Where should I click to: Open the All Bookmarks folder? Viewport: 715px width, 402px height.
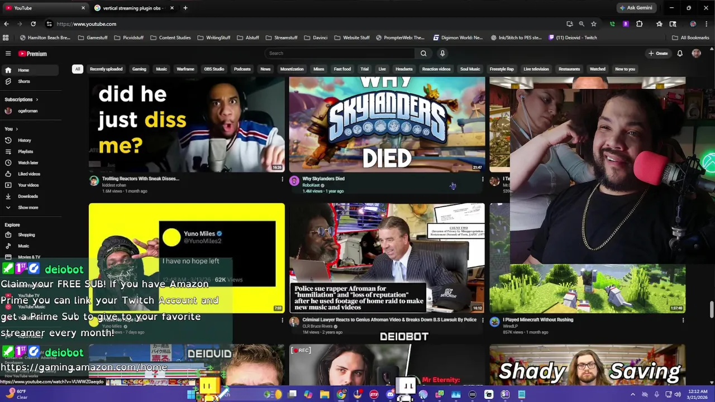point(691,38)
